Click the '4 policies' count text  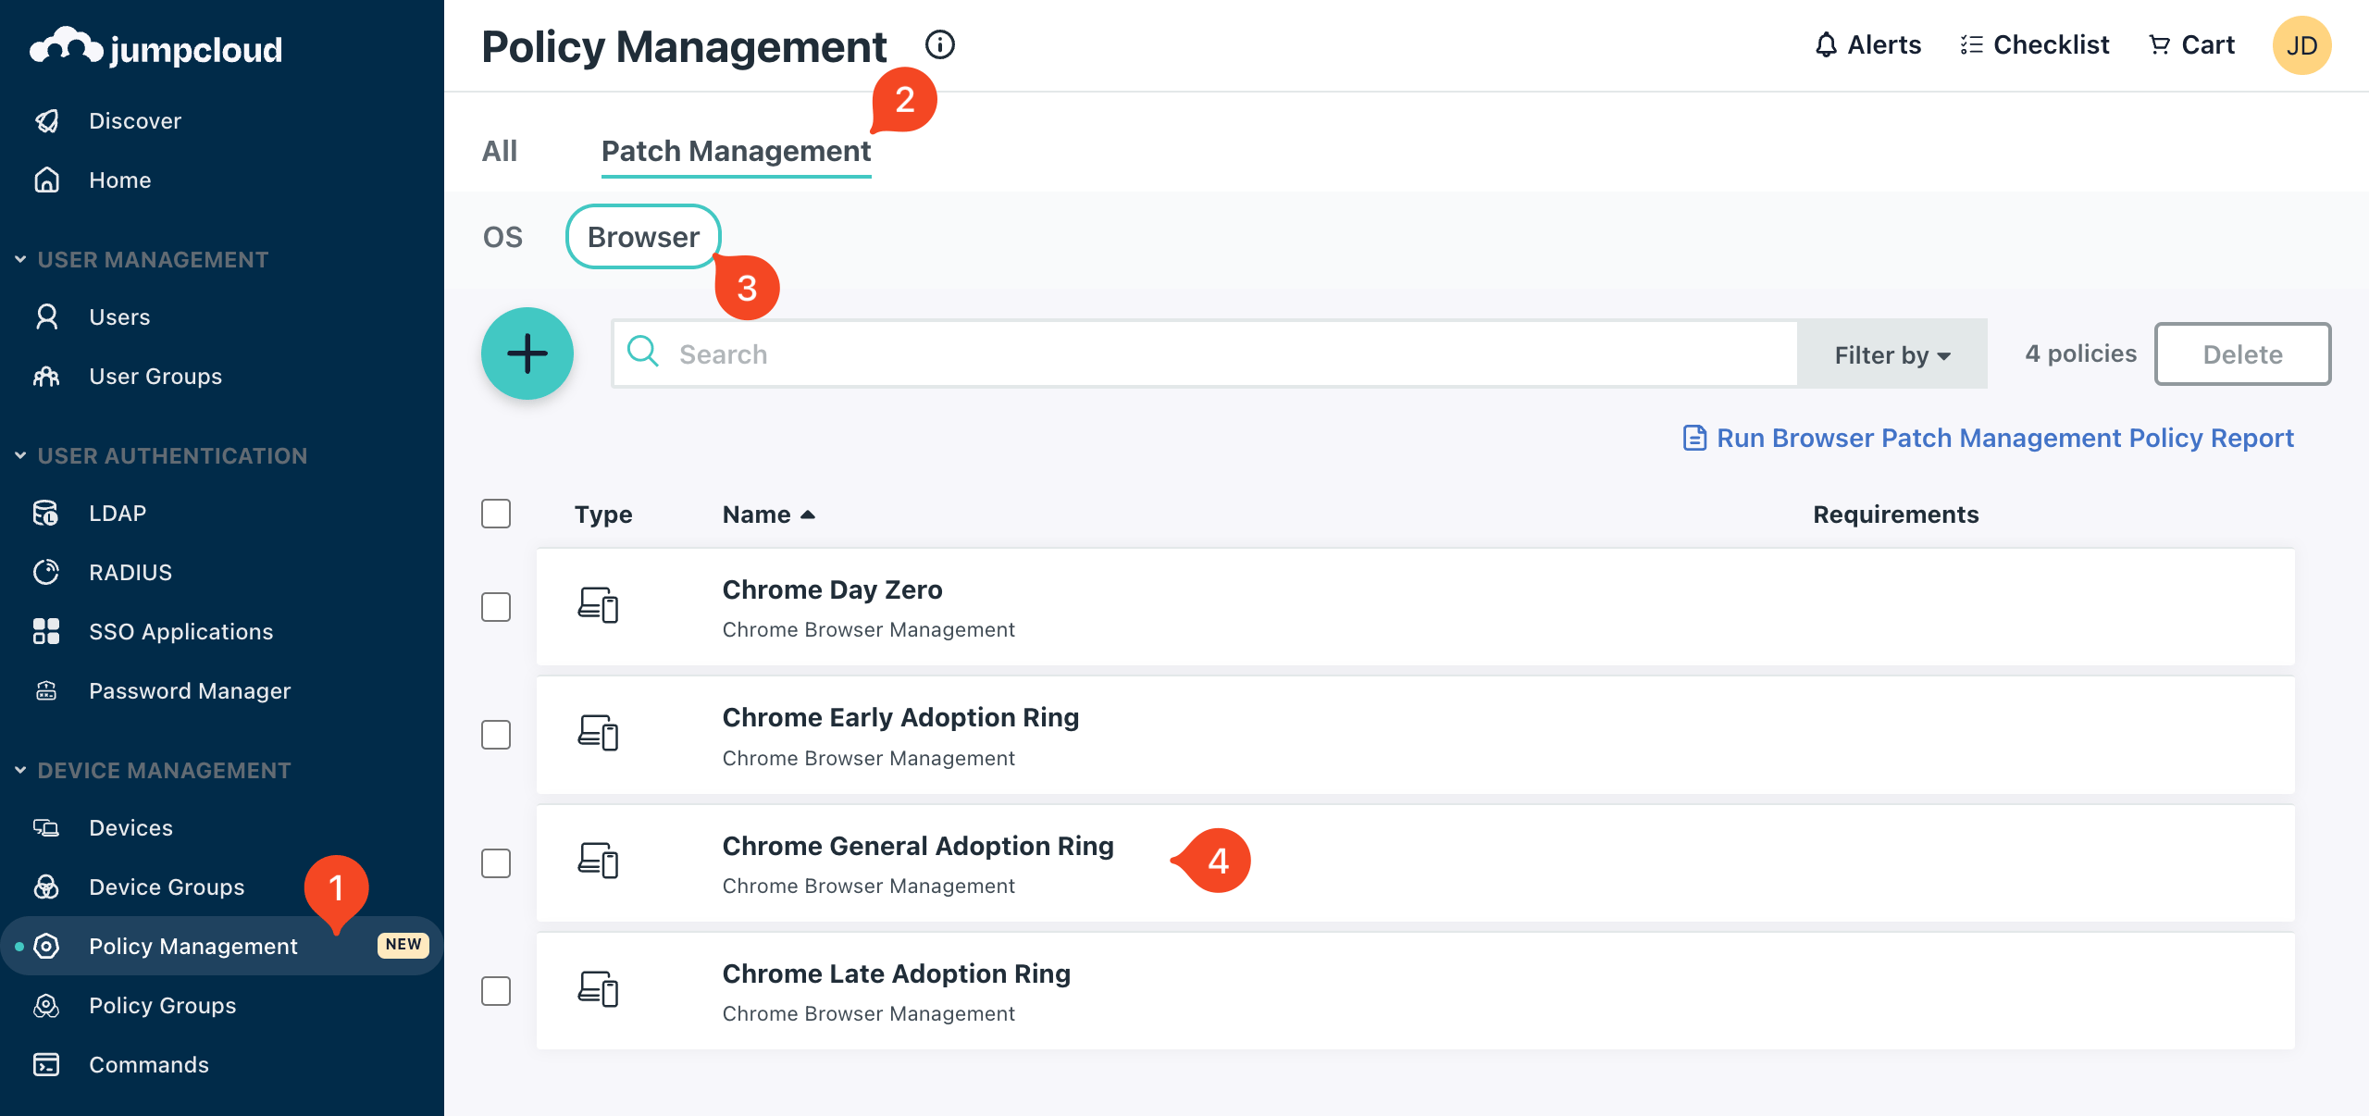tap(2080, 353)
